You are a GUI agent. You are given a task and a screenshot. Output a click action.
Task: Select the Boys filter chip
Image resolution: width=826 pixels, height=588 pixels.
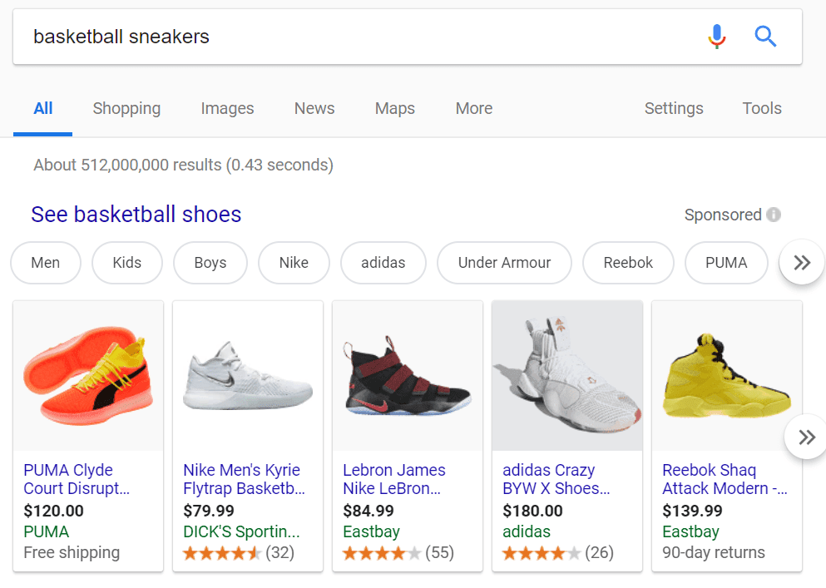click(210, 262)
